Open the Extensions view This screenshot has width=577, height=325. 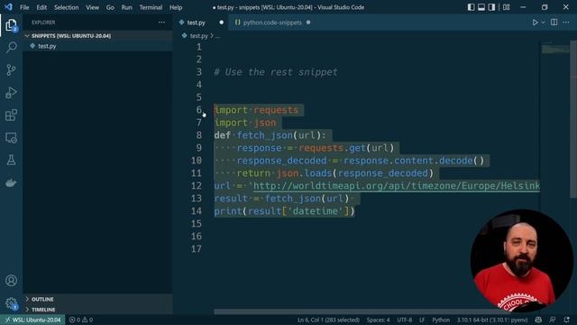(11, 115)
